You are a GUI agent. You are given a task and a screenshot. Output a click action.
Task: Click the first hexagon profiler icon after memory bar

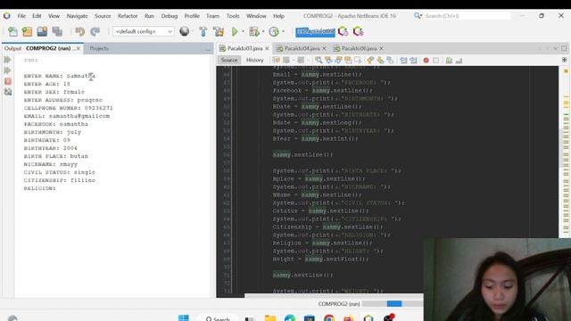point(343,32)
